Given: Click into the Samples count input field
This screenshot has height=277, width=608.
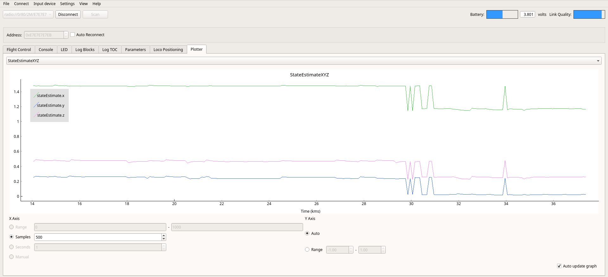Looking at the screenshot, I should (98, 237).
